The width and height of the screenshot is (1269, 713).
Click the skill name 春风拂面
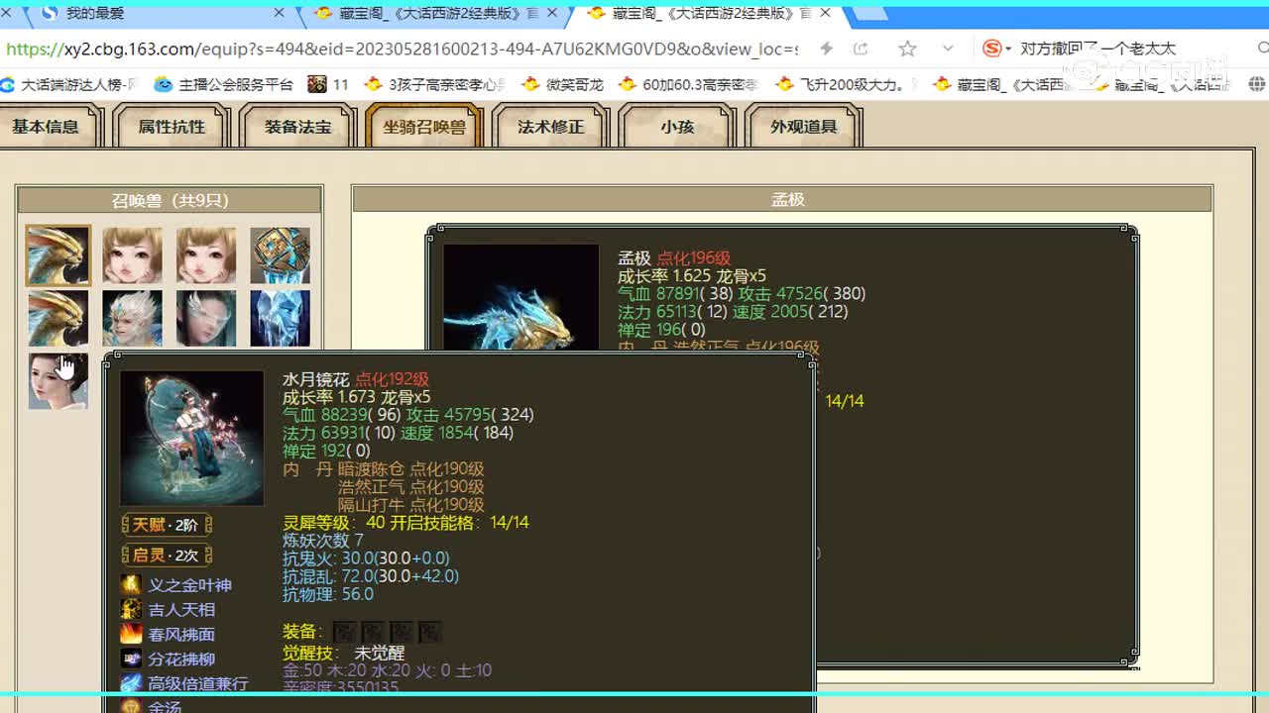[182, 634]
